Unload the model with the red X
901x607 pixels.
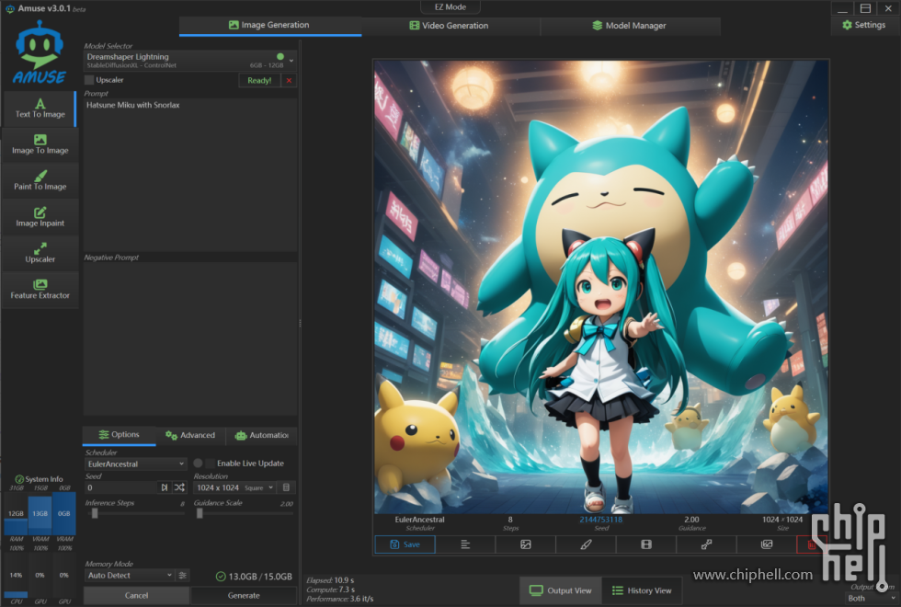pyautogui.click(x=289, y=81)
